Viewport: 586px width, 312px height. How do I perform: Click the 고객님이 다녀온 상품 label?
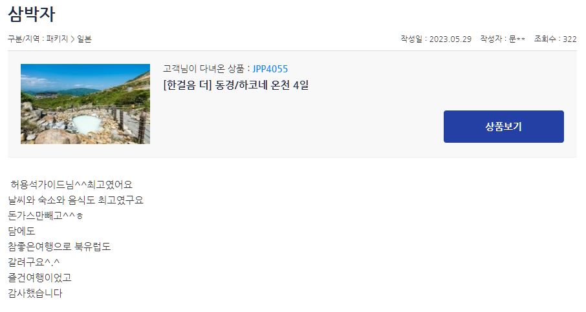click(x=204, y=68)
